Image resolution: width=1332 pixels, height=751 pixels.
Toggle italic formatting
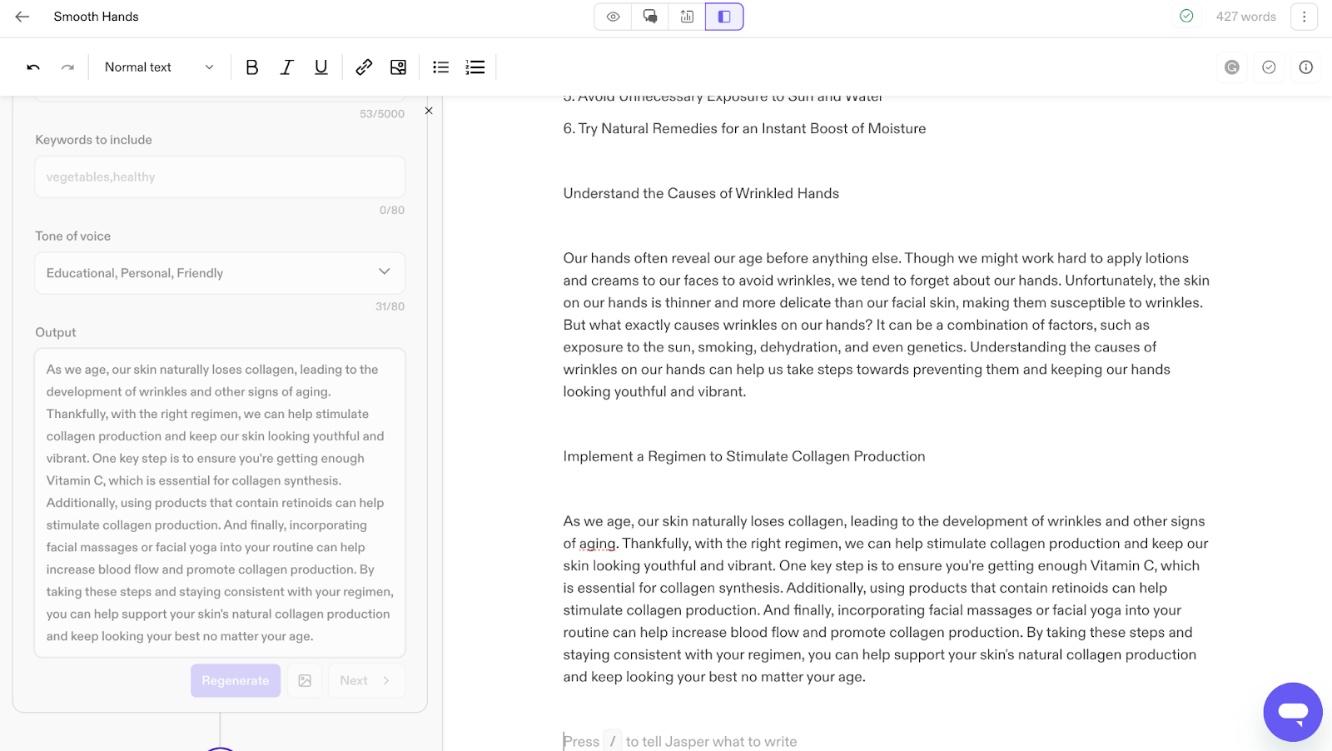286,67
